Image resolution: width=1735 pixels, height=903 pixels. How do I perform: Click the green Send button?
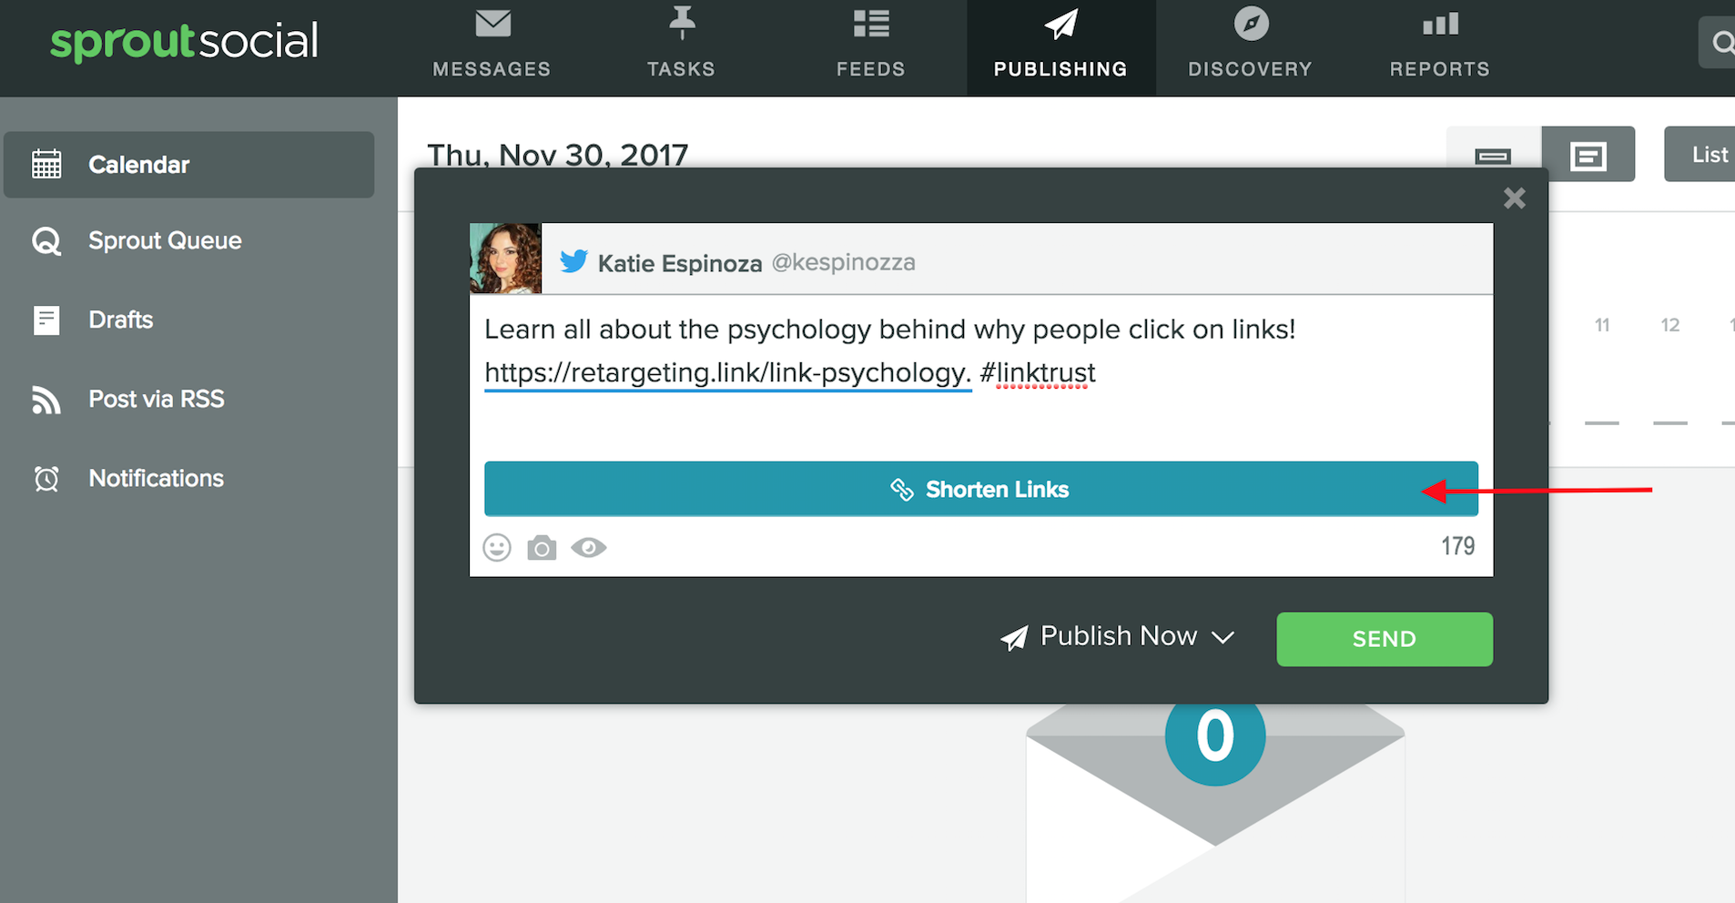tap(1385, 639)
